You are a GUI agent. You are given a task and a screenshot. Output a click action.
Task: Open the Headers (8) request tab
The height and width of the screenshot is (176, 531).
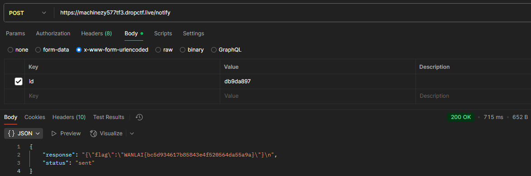click(x=97, y=33)
